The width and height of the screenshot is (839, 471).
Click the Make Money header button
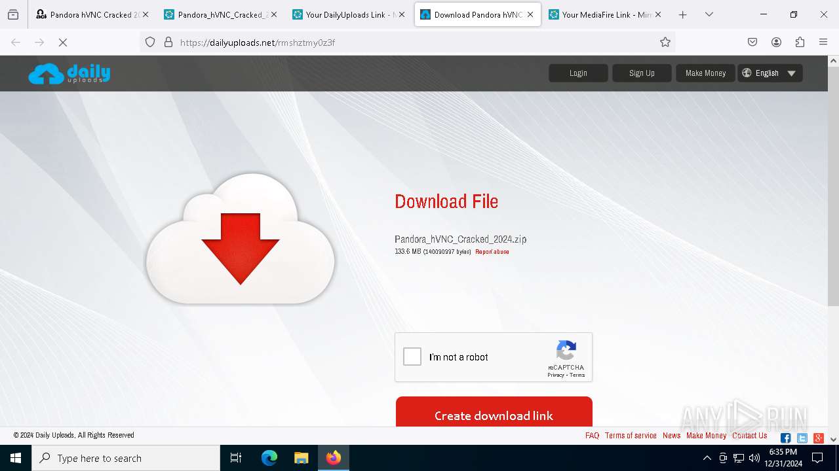(x=705, y=73)
